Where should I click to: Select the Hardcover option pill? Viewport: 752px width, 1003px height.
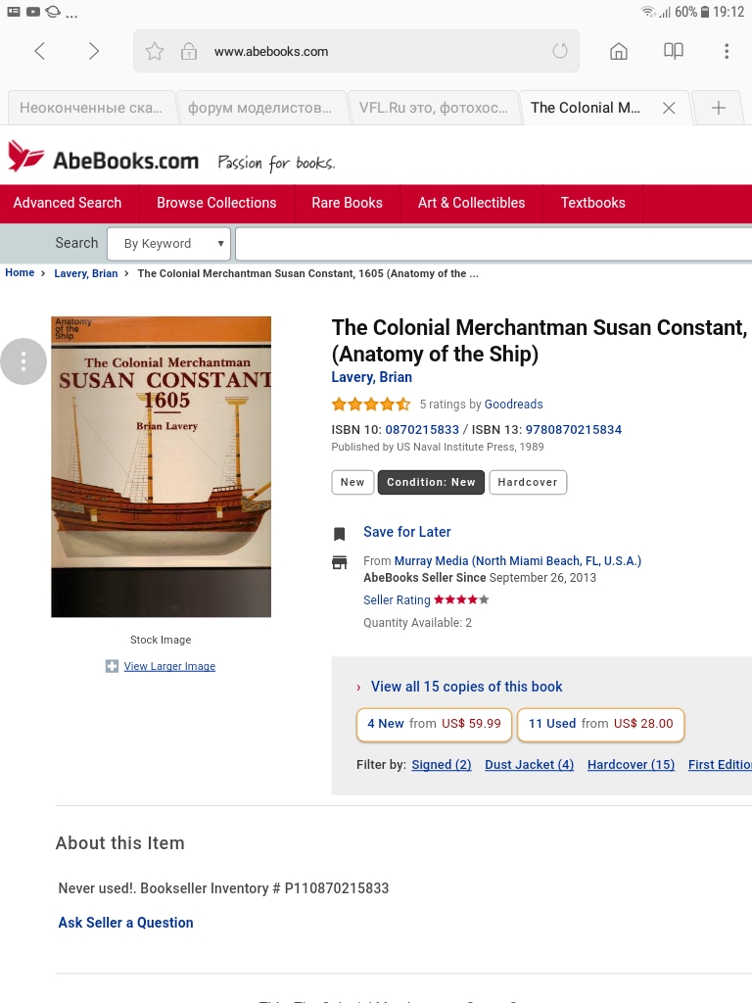tap(528, 482)
